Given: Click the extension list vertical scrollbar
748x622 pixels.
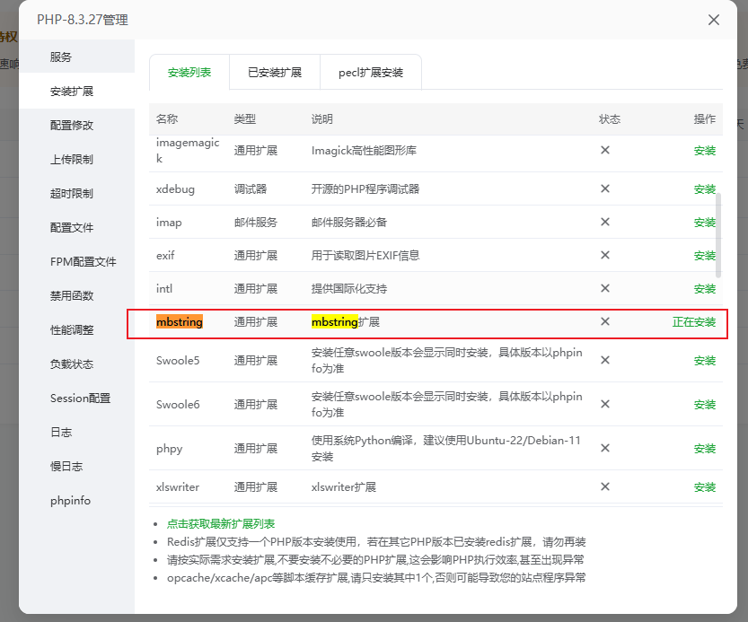Looking at the screenshot, I should point(718,233).
